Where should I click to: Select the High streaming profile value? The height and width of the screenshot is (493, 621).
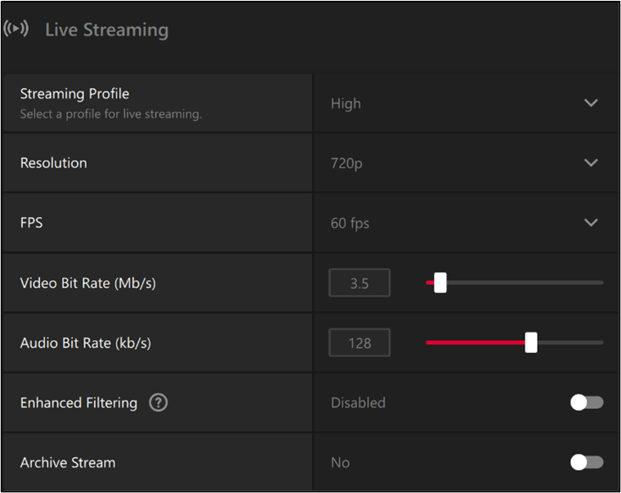(346, 104)
